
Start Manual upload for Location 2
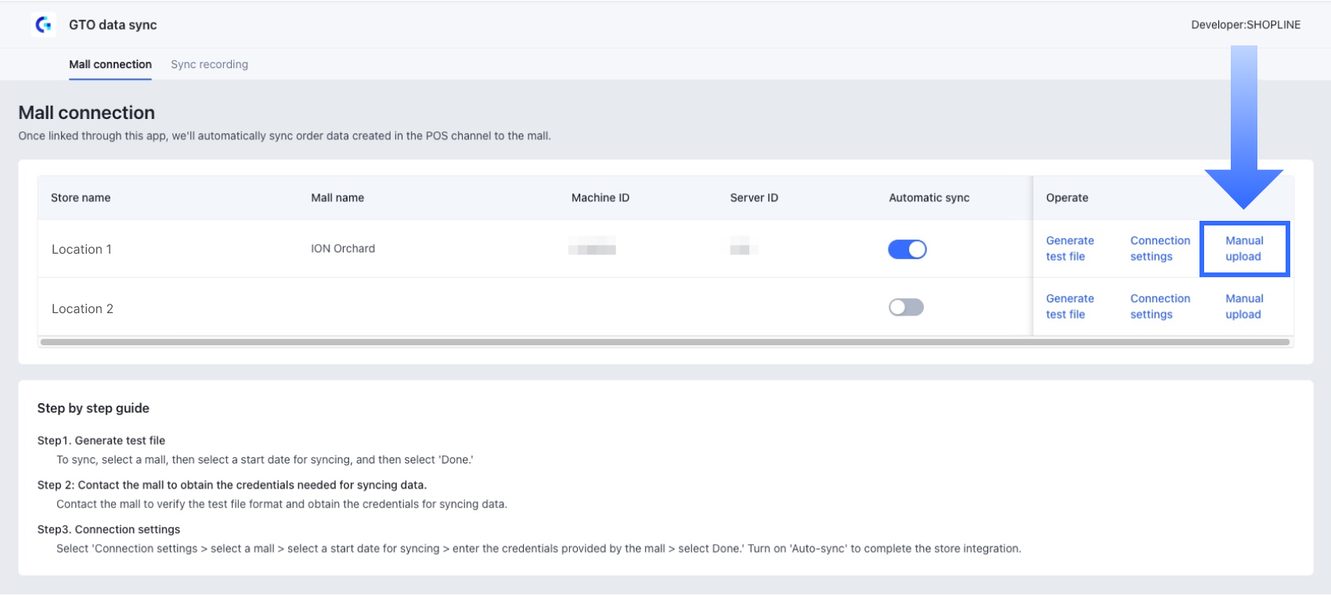(x=1244, y=306)
